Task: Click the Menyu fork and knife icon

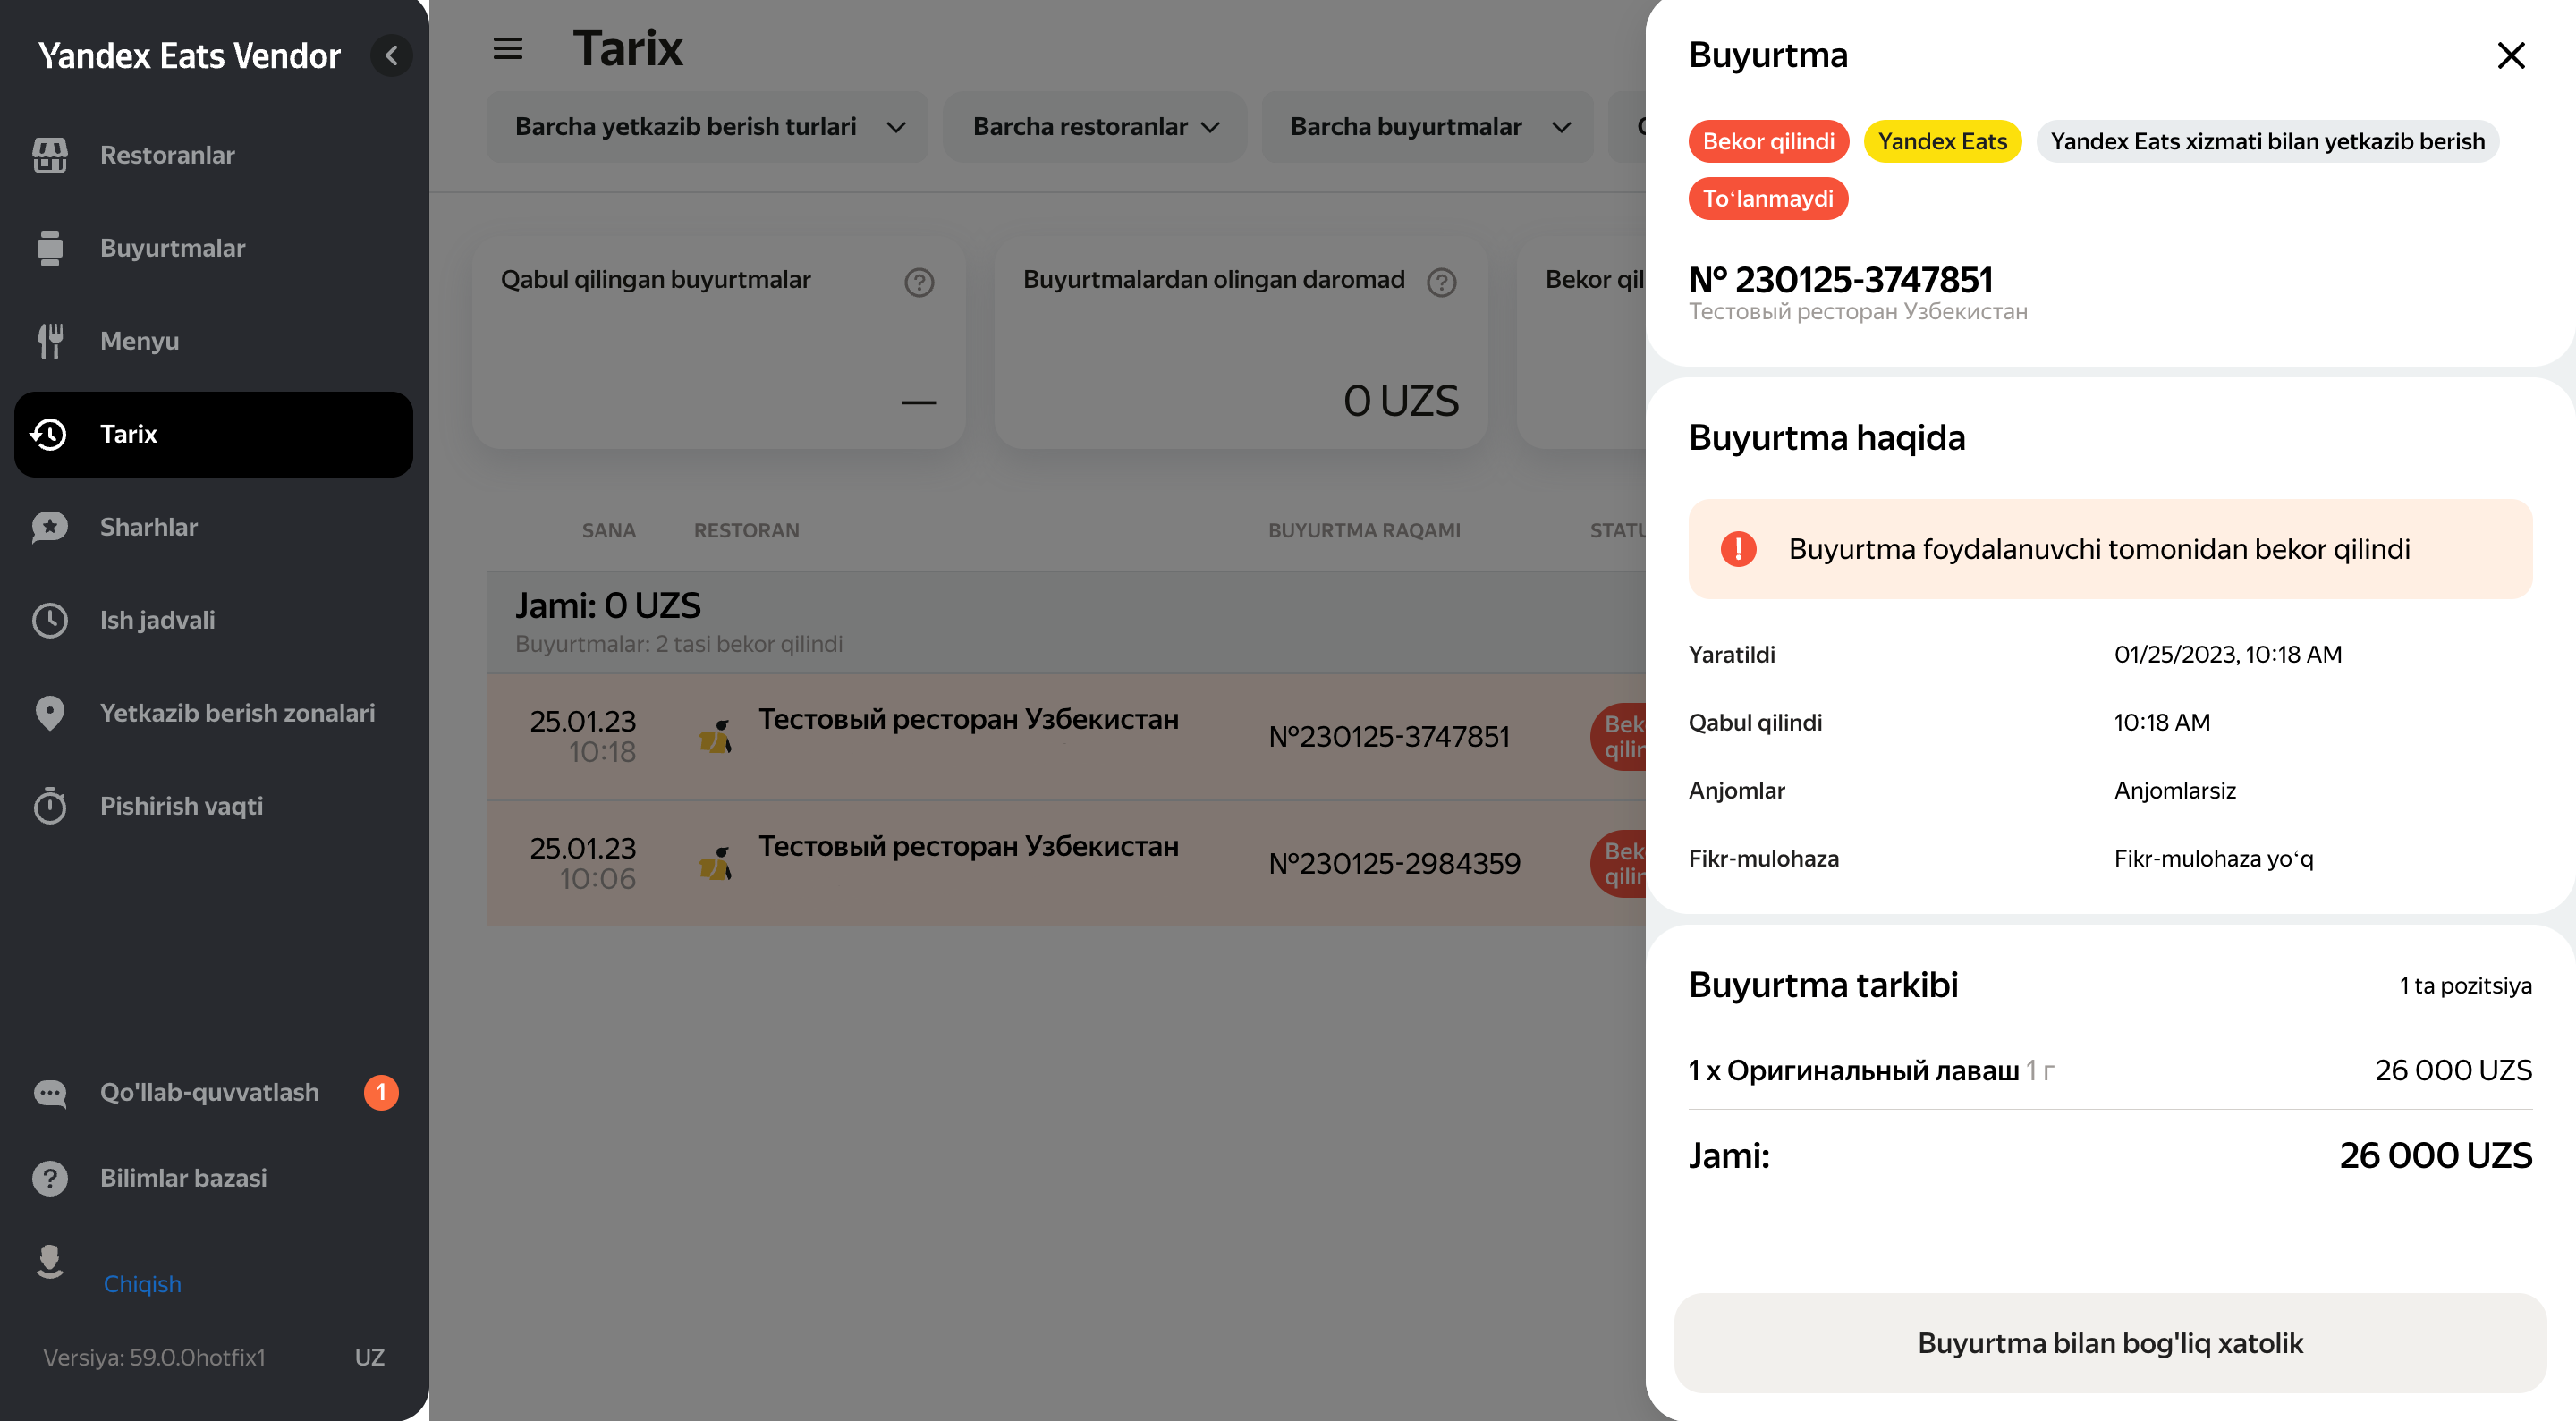Action: coord(49,341)
